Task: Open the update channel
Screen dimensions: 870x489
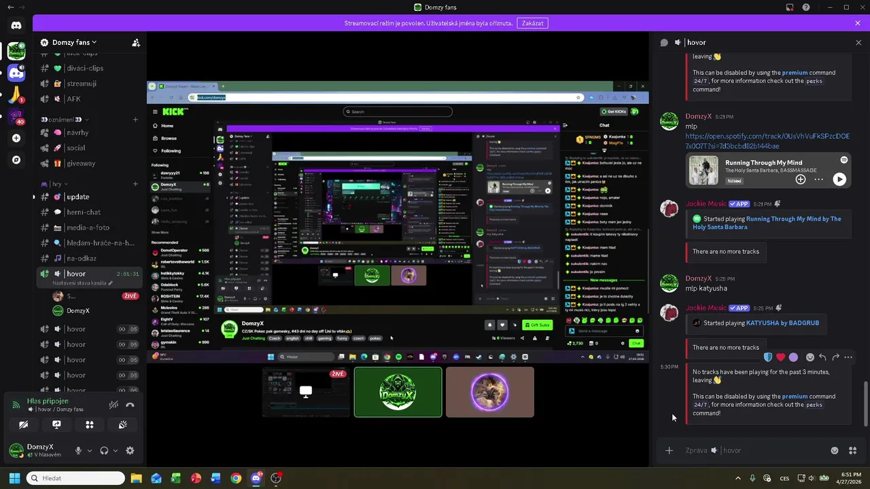Action: pos(90,197)
